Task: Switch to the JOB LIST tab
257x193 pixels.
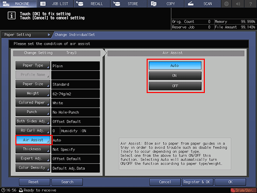Action: 55,3
